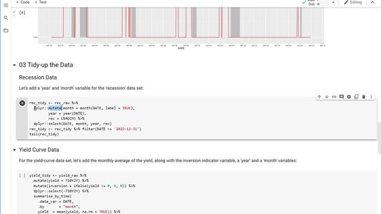Viewport: 381px width, 214px height.
Task: Open the cell editor settings gear
Action: pyautogui.click(x=349, y=97)
